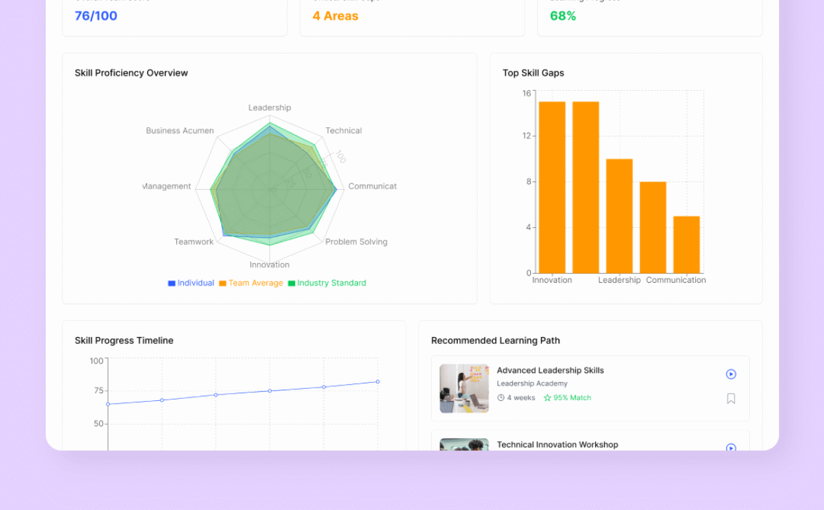
Task: Open the Advanced Leadership Skills course title
Action: click(550, 371)
